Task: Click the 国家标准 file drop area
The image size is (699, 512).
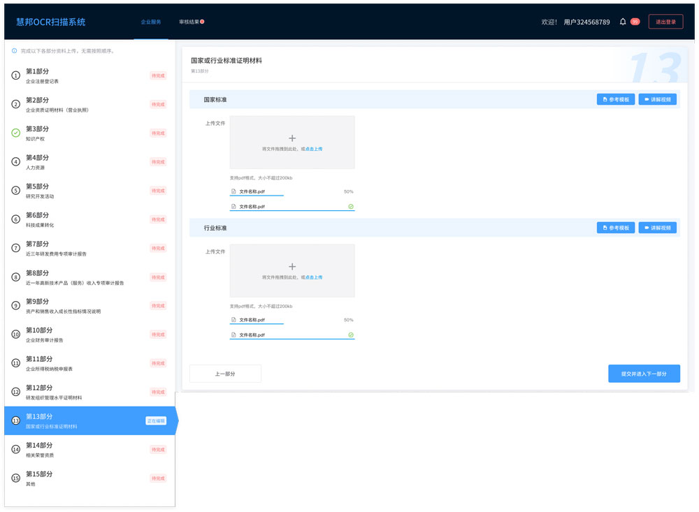Action: (x=292, y=142)
